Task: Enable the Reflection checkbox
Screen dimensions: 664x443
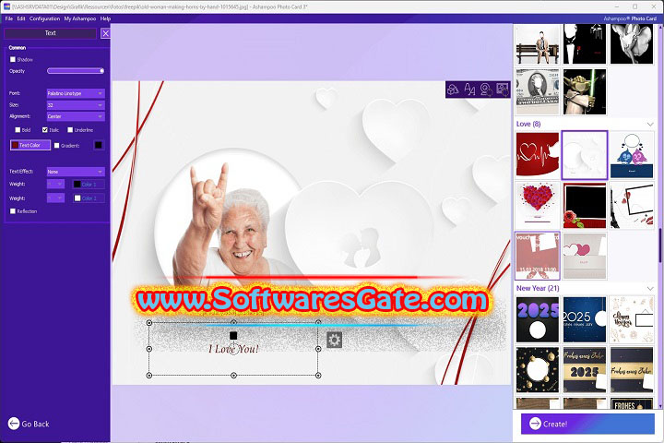Action: point(13,210)
